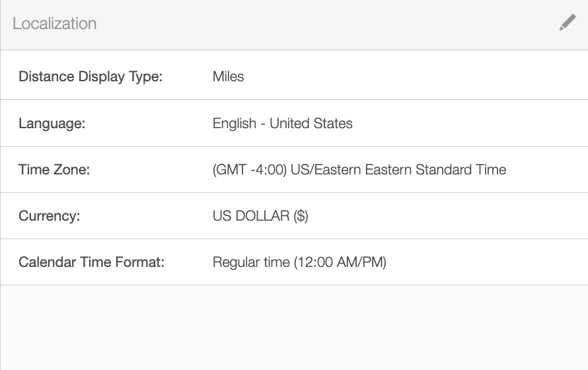This screenshot has width=588, height=370.
Task: Click the Regular time value
Action: click(251, 262)
